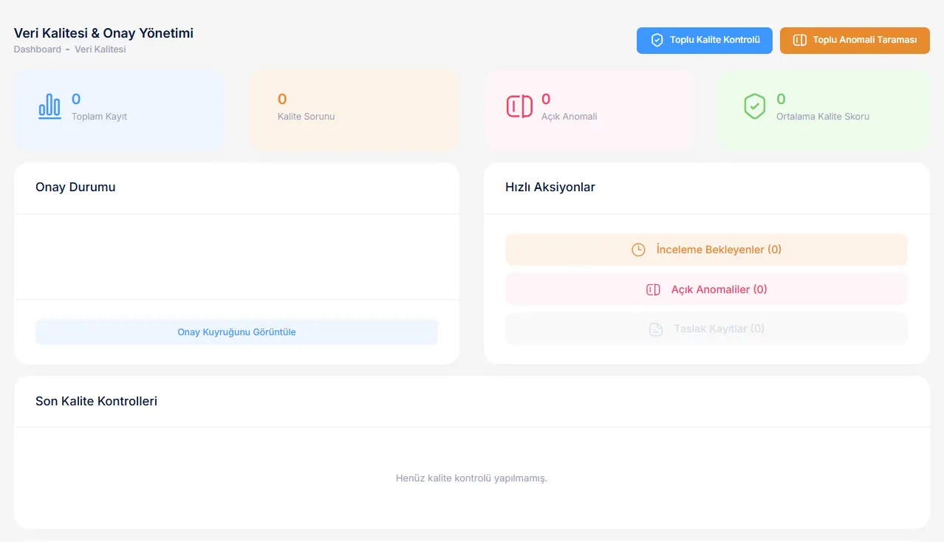
Task: Start Toplu Anomali Taraması by its text label
Action: coord(864,40)
